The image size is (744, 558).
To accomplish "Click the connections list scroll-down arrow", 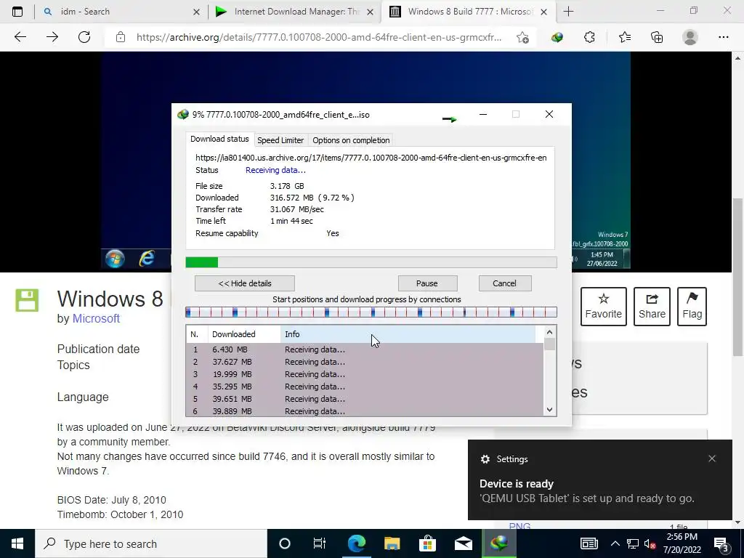I will (549, 410).
